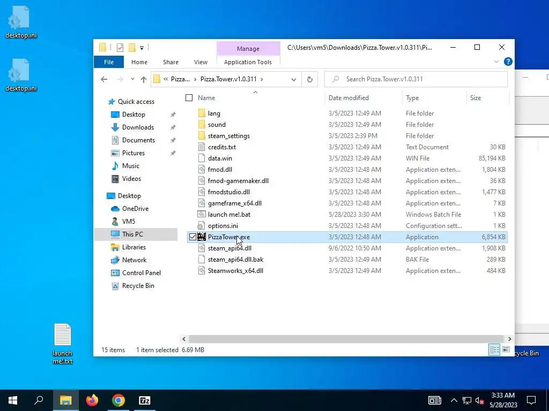The height and width of the screenshot is (411, 549).
Task: Select gameframe_x64.dll file name
Action: click(x=235, y=203)
